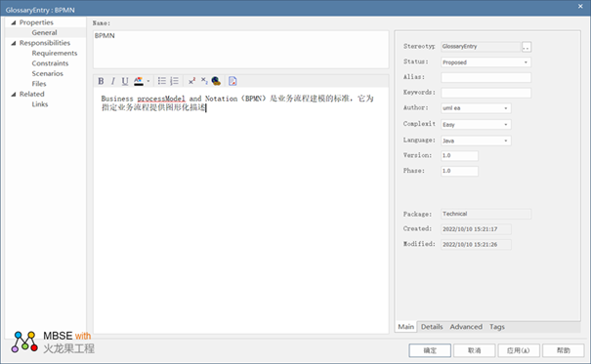This screenshot has height=364, width=591.
Task: Click the Stereotype field GlossaryEntry
Action: click(x=481, y=47)
